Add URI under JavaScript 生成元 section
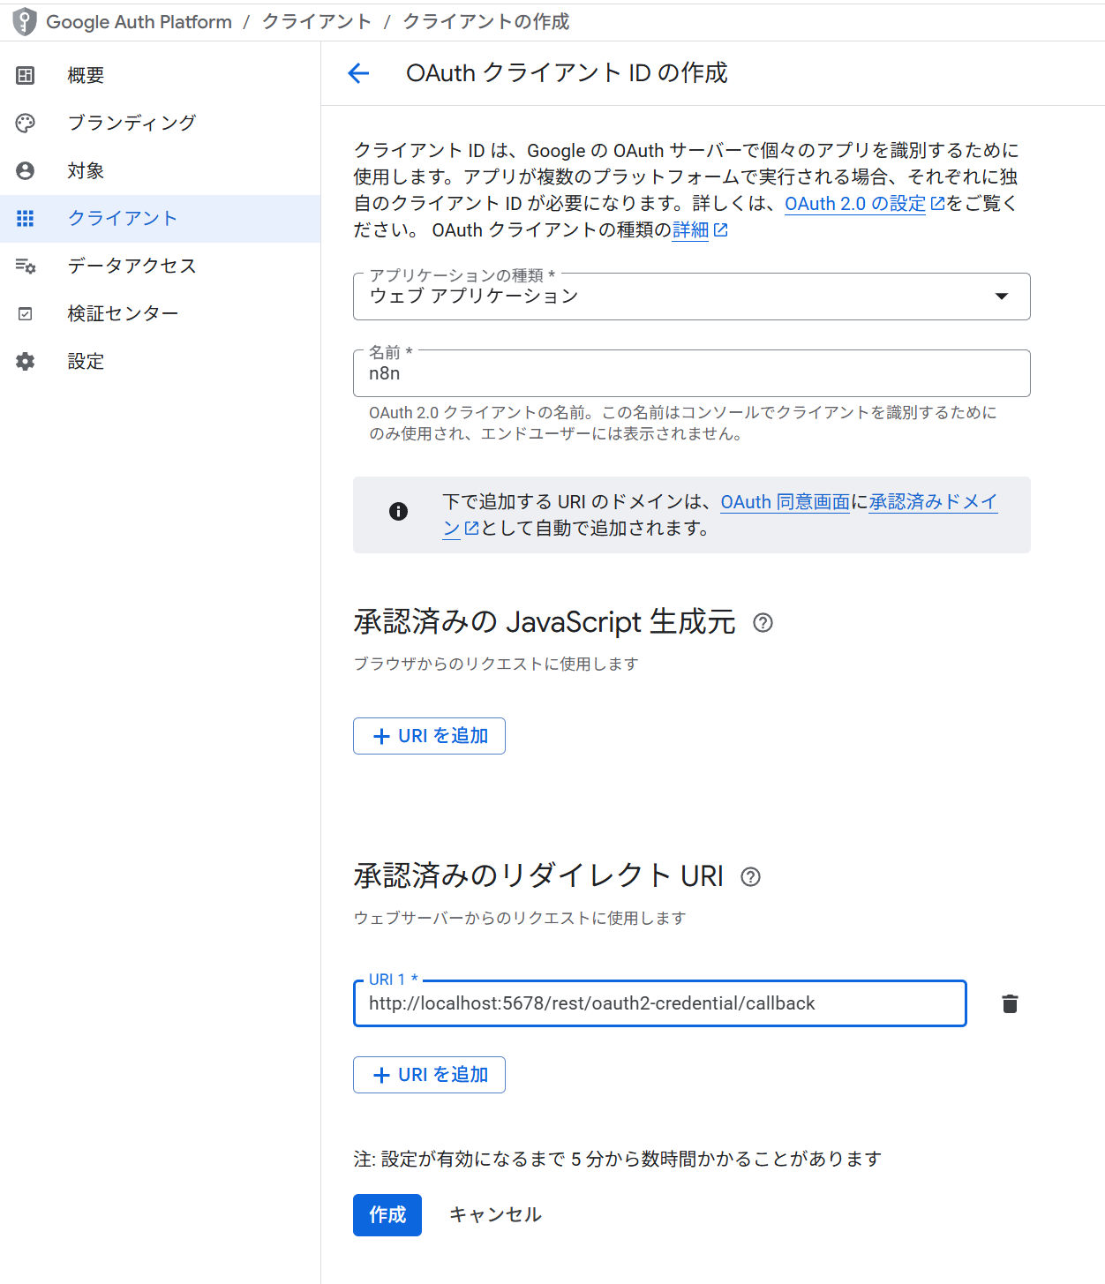Image resolution: width=1105 pixels, height=1284 pixels. pyautogui.click(x=429, y=736)
